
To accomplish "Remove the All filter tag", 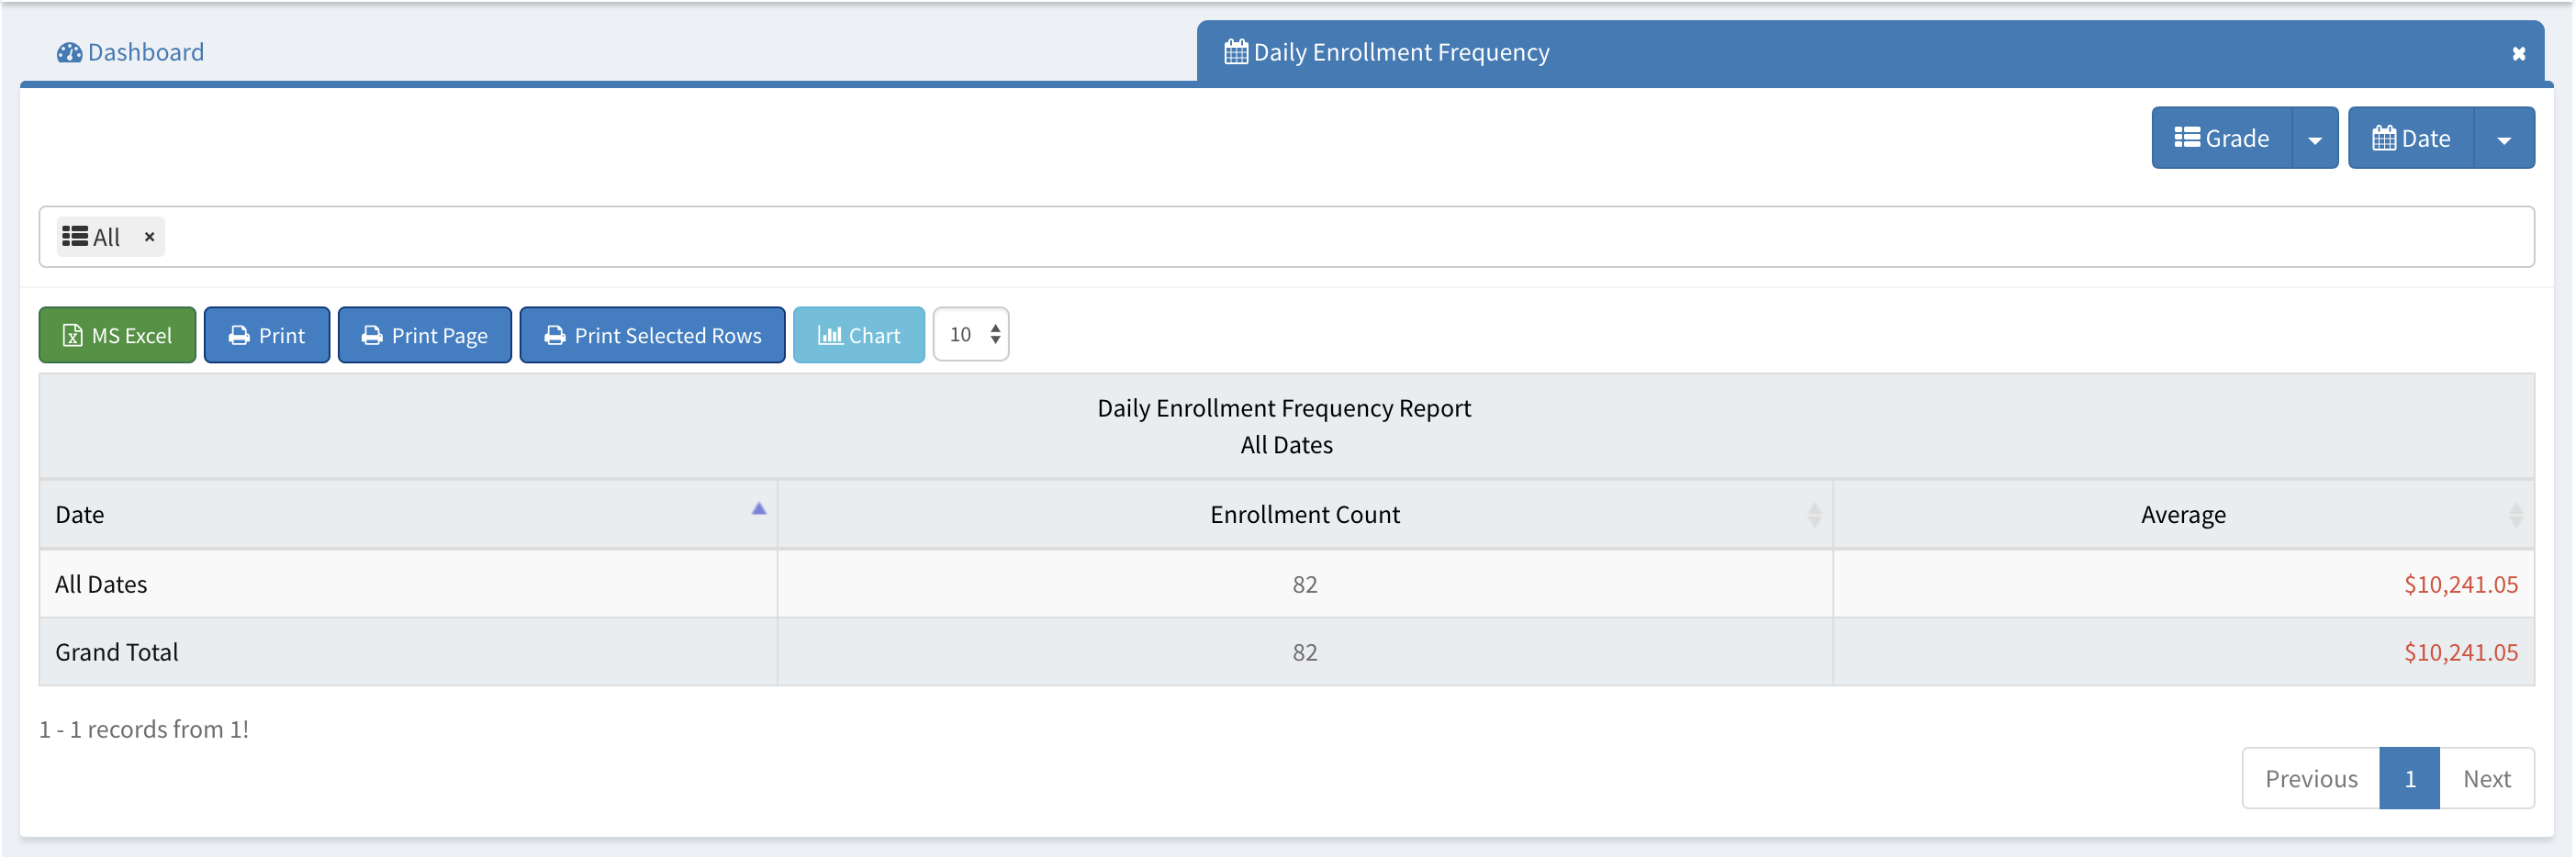I will coord(149,237).
